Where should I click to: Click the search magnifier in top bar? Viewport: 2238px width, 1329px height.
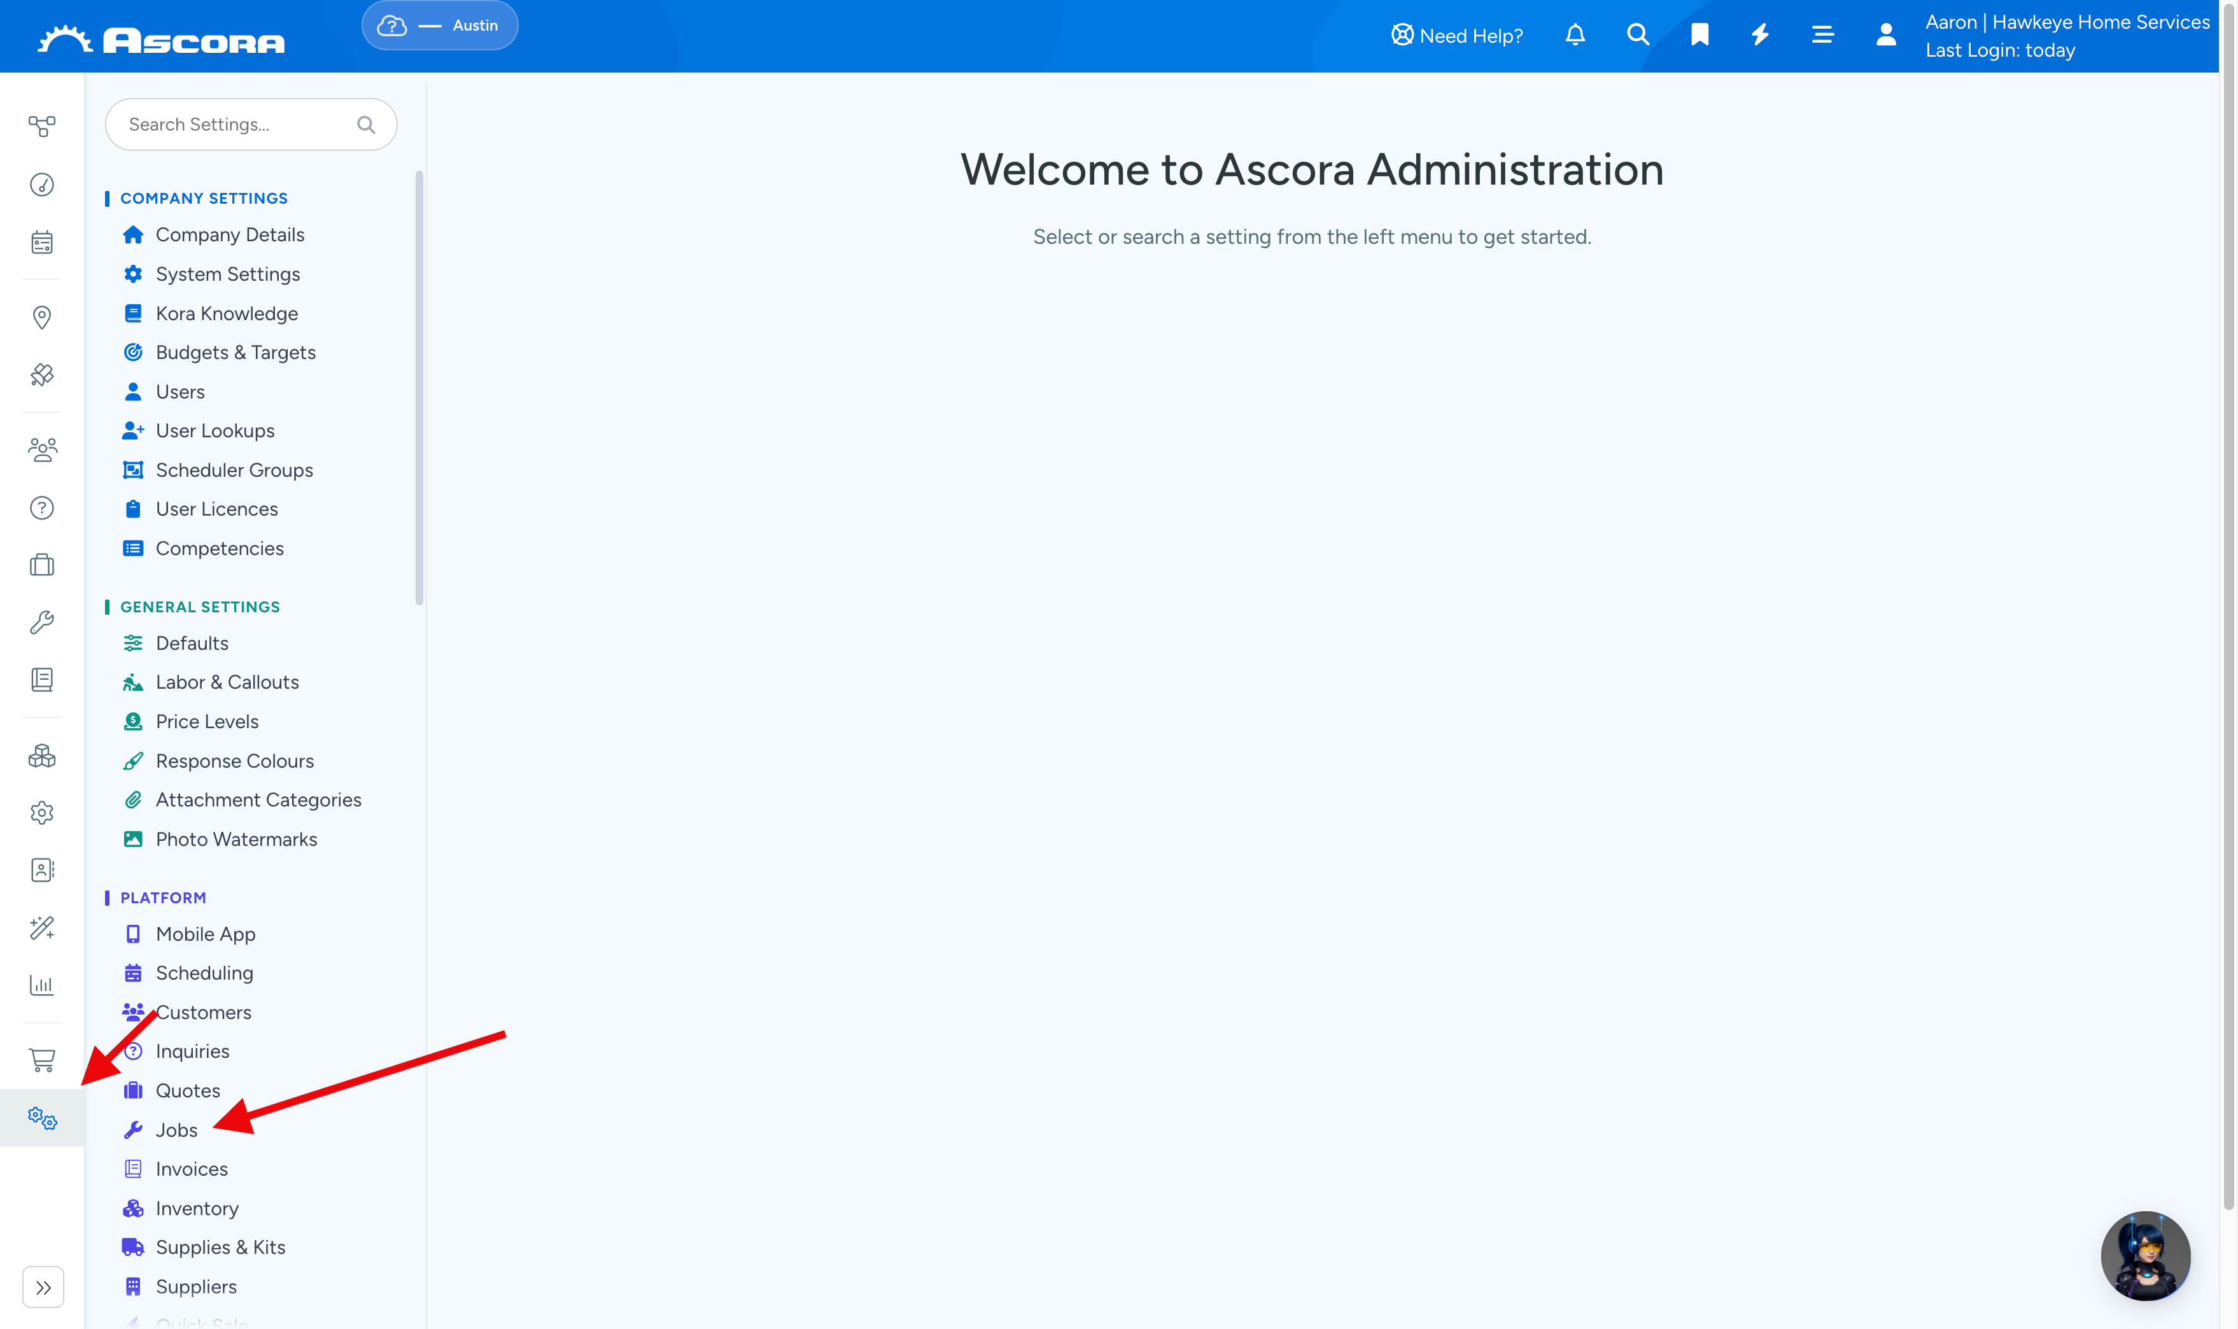tap(1638, 35)
